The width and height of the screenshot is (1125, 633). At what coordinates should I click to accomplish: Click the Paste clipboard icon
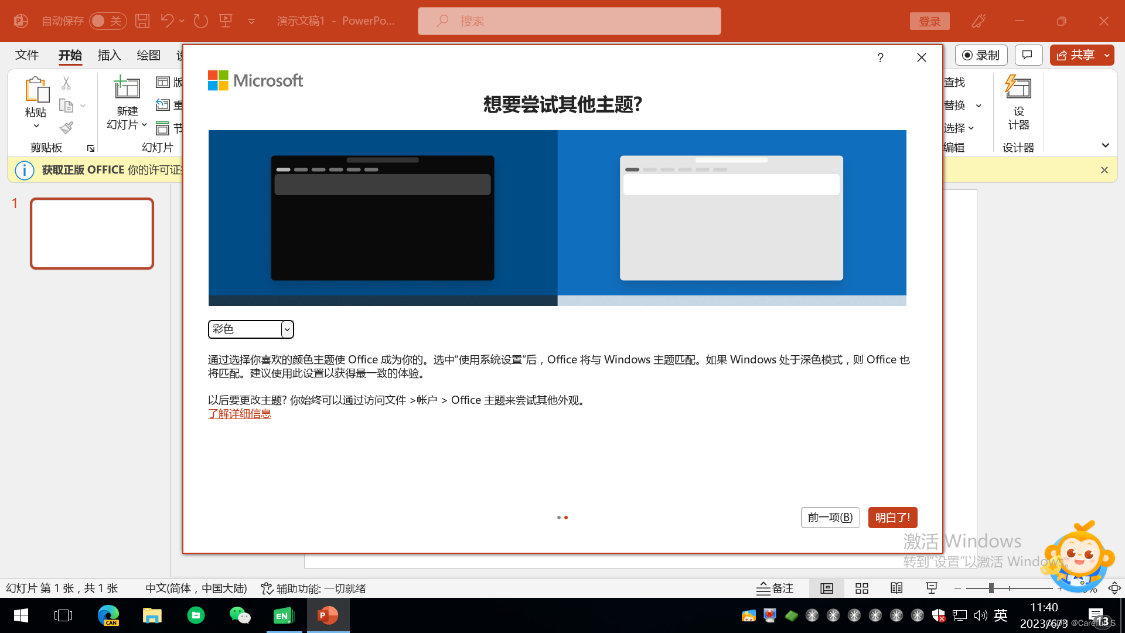coord(36,90)
